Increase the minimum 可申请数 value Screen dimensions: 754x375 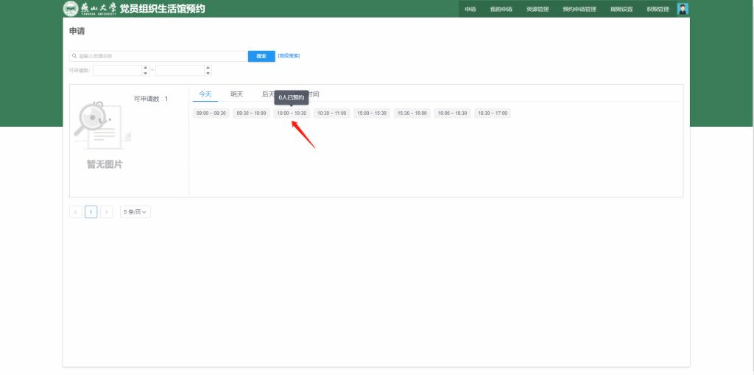click(x=145, y=68)
